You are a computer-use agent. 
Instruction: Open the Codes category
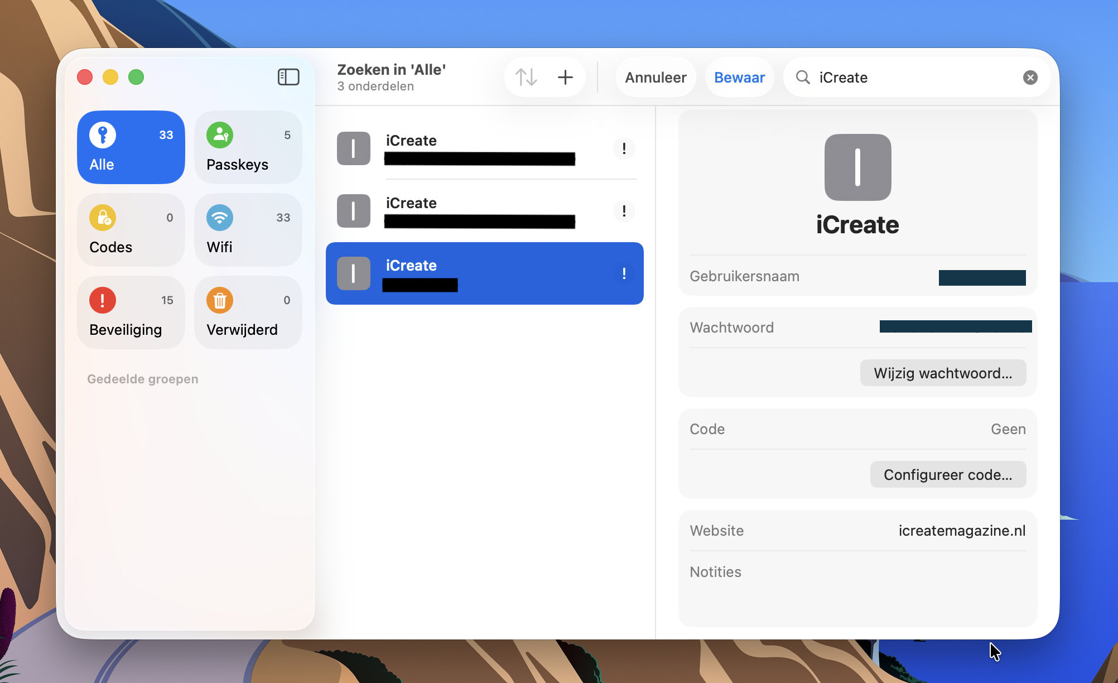[131, 230]
